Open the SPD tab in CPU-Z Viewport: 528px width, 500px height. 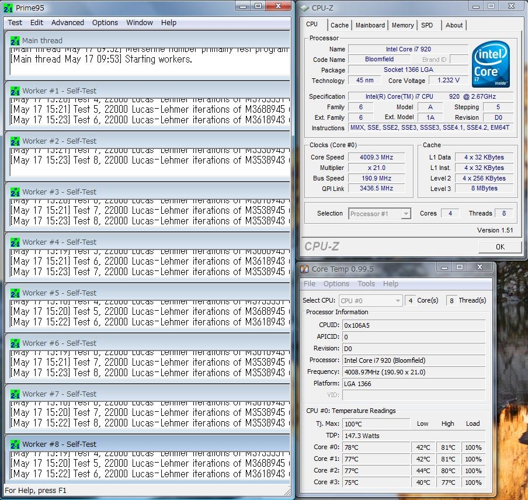click(427, 25)
